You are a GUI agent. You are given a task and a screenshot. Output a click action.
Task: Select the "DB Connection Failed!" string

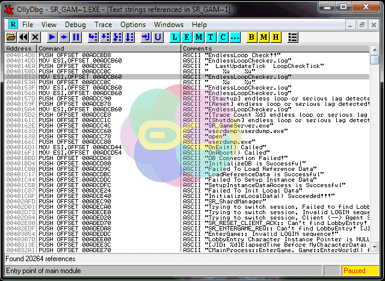pos(235,158)
